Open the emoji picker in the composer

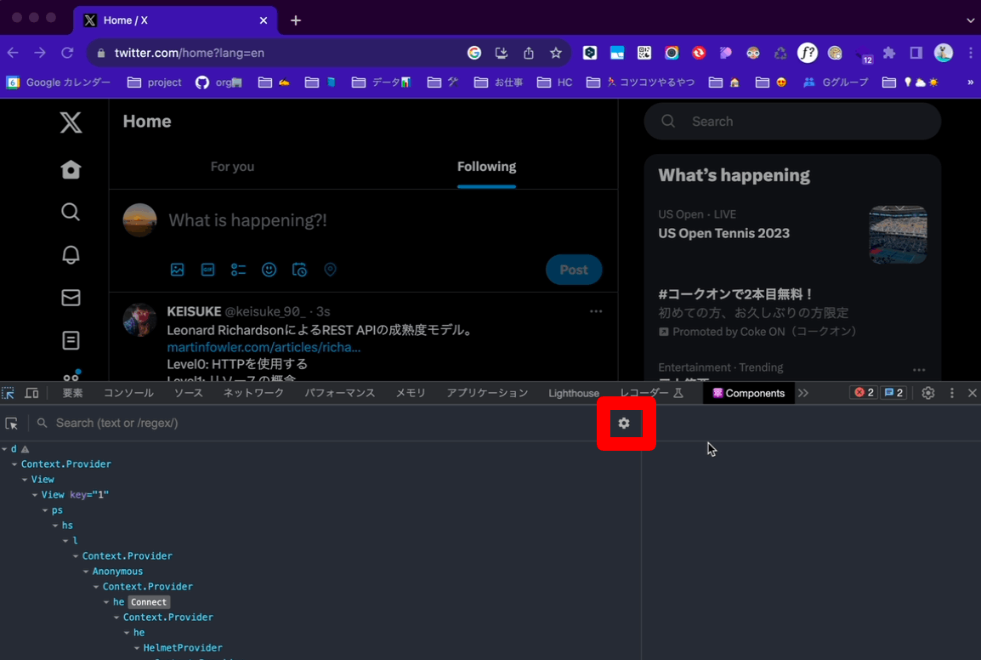coord(269,270)
